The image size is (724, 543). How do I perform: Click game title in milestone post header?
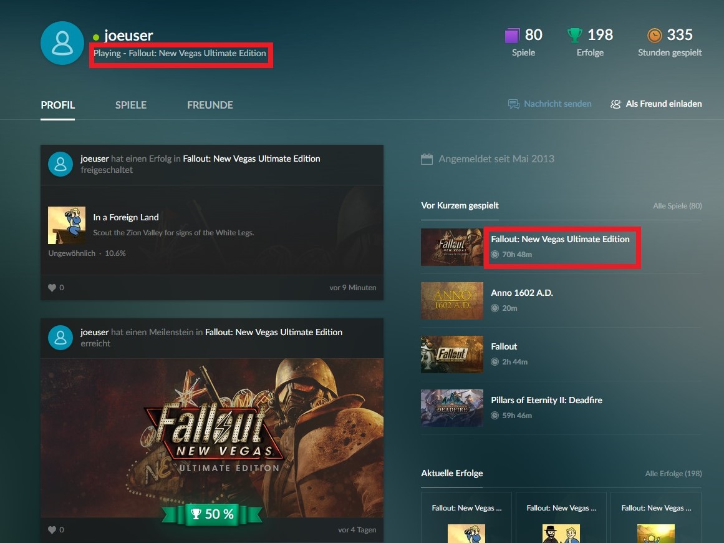click(274, 332)
